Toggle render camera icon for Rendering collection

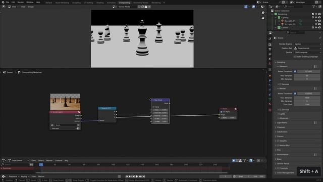click(319, 14)
